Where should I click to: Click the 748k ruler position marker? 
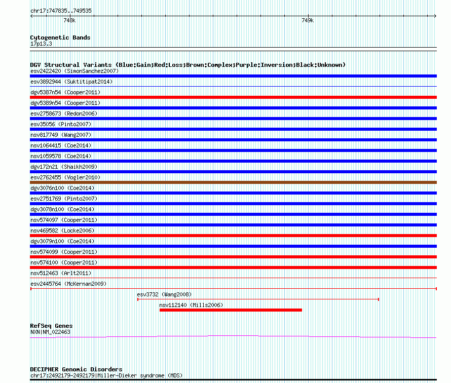[69, 21]
